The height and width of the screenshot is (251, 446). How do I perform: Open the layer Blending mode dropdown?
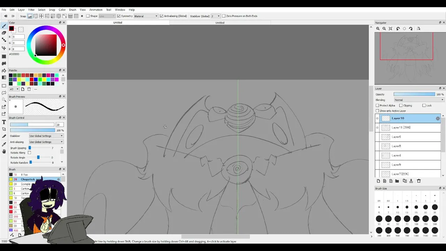pyautogui.click(x=419, y=100)
